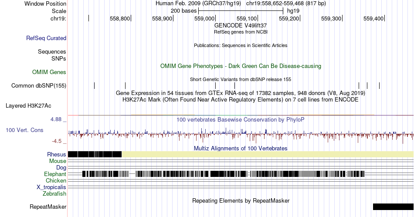
Task: Click the Rhesus species label
Action: point(57,154)
